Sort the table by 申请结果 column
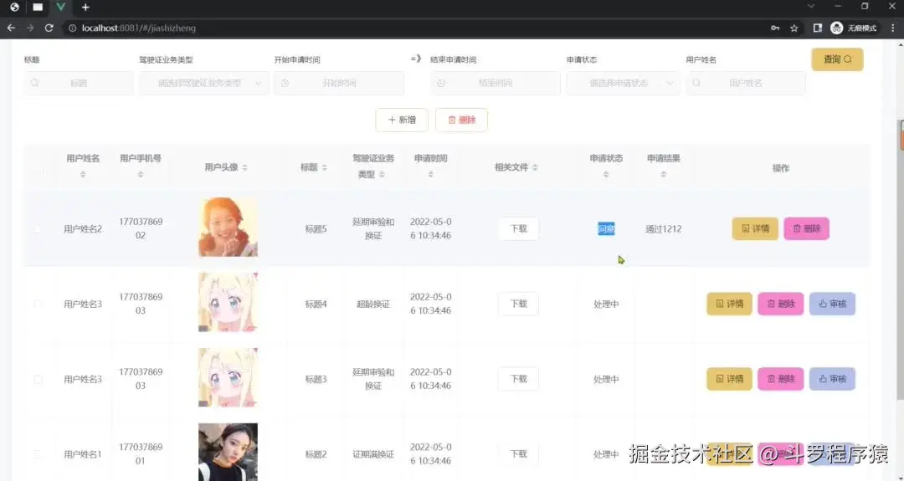Screen dimensions: 904x481 pyautogui.click(x=664, y=175)
